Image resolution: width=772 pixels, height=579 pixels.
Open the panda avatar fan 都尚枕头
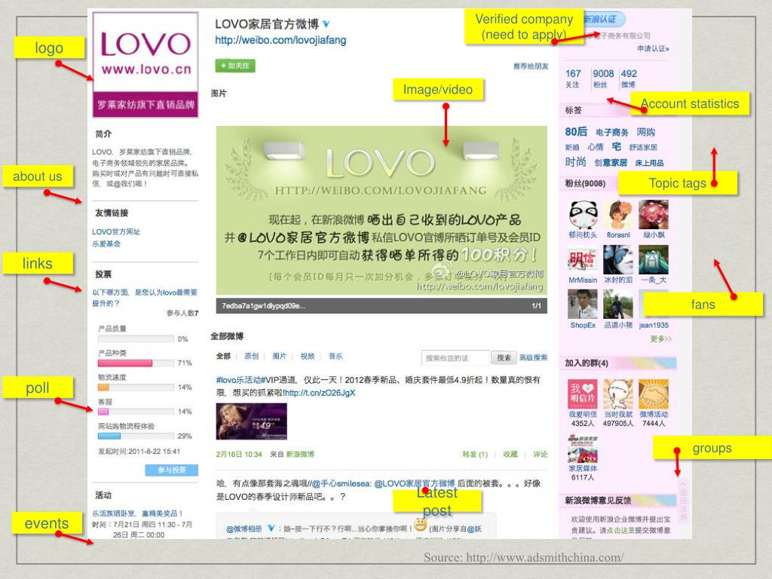pos(583,215)
